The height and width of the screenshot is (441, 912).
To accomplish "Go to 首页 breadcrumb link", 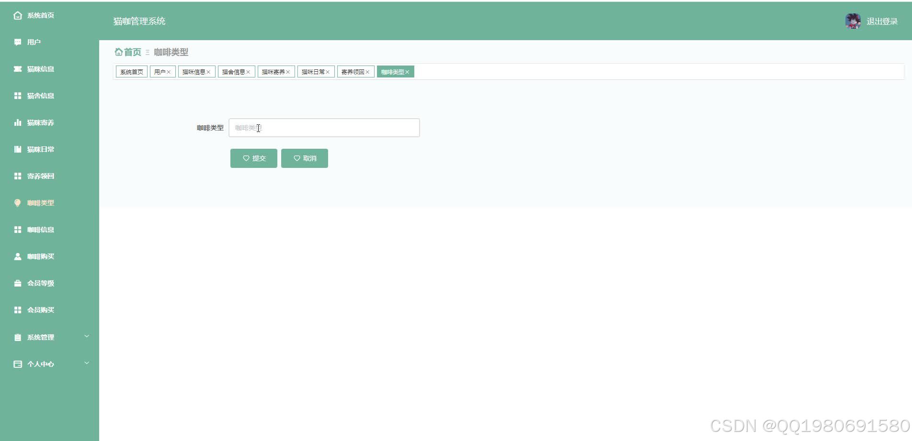I will tap(133, 52).
